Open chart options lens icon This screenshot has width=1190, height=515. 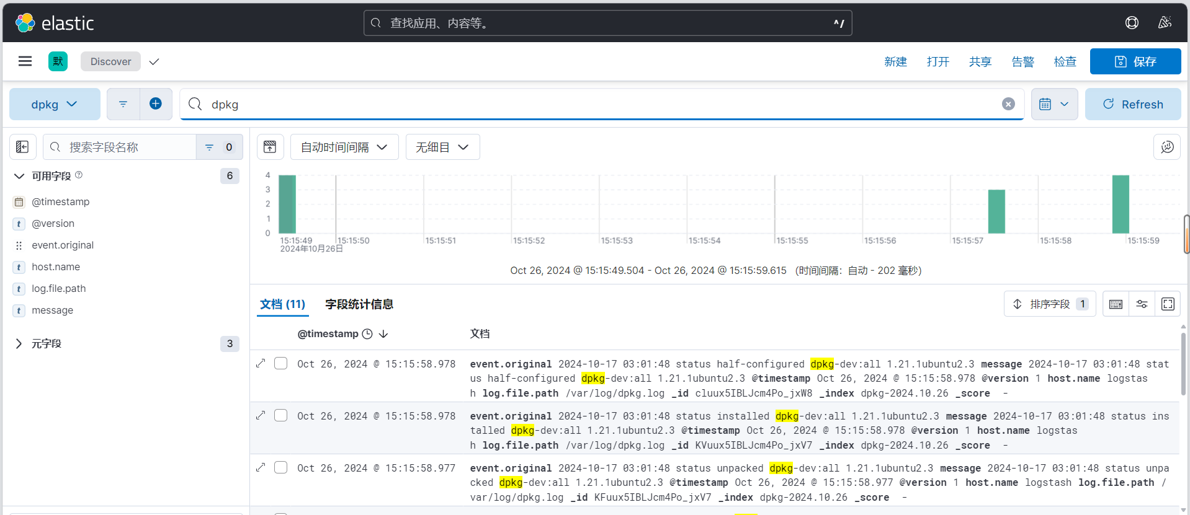tap(1167, 147)
